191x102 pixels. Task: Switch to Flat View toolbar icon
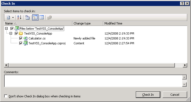[x=42, y=17]
